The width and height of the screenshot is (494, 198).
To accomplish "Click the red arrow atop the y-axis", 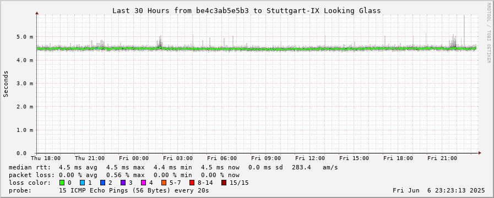I will point(37,13).
